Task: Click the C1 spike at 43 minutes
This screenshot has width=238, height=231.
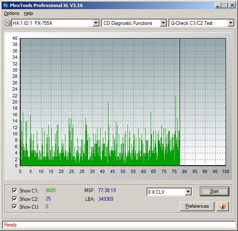Action: (108, 134)
